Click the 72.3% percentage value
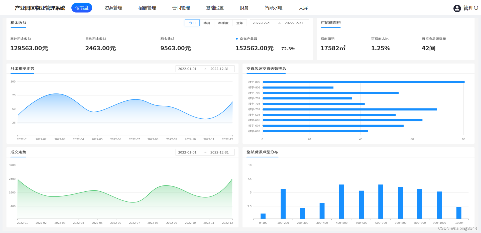The height and width of the screenshot is (233, 481). 288,49
